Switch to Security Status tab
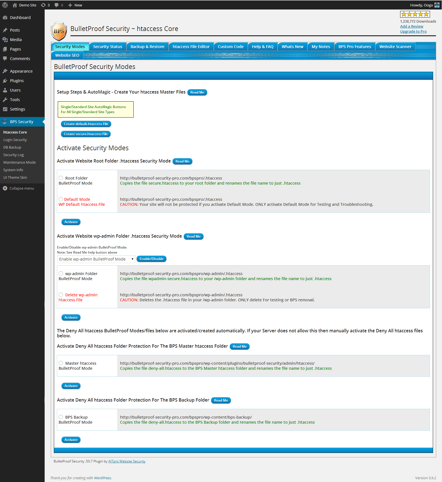Viewport: 442px width, 482px height. 108,47
